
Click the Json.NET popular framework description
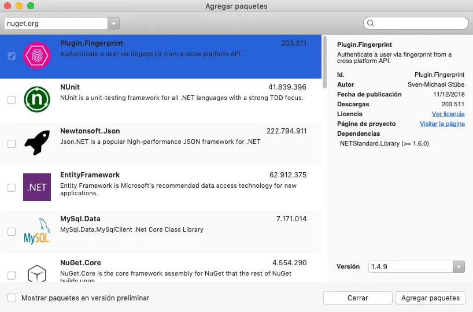pos(160,142)
